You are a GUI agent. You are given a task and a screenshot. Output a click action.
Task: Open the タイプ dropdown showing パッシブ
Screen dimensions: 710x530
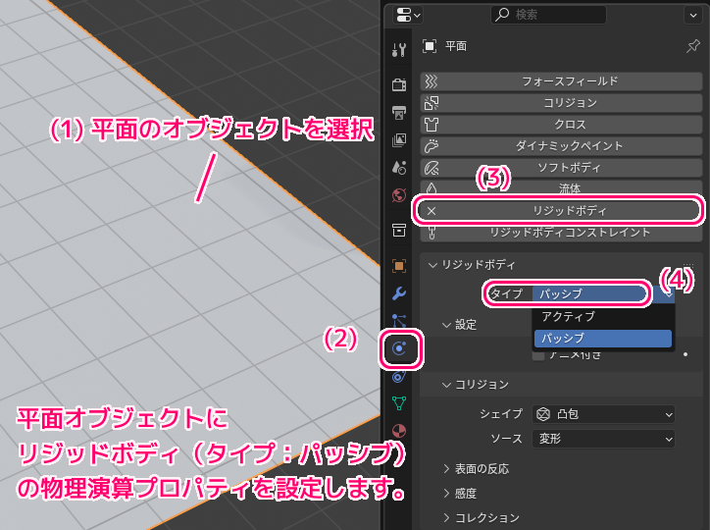tap(603, 293)
